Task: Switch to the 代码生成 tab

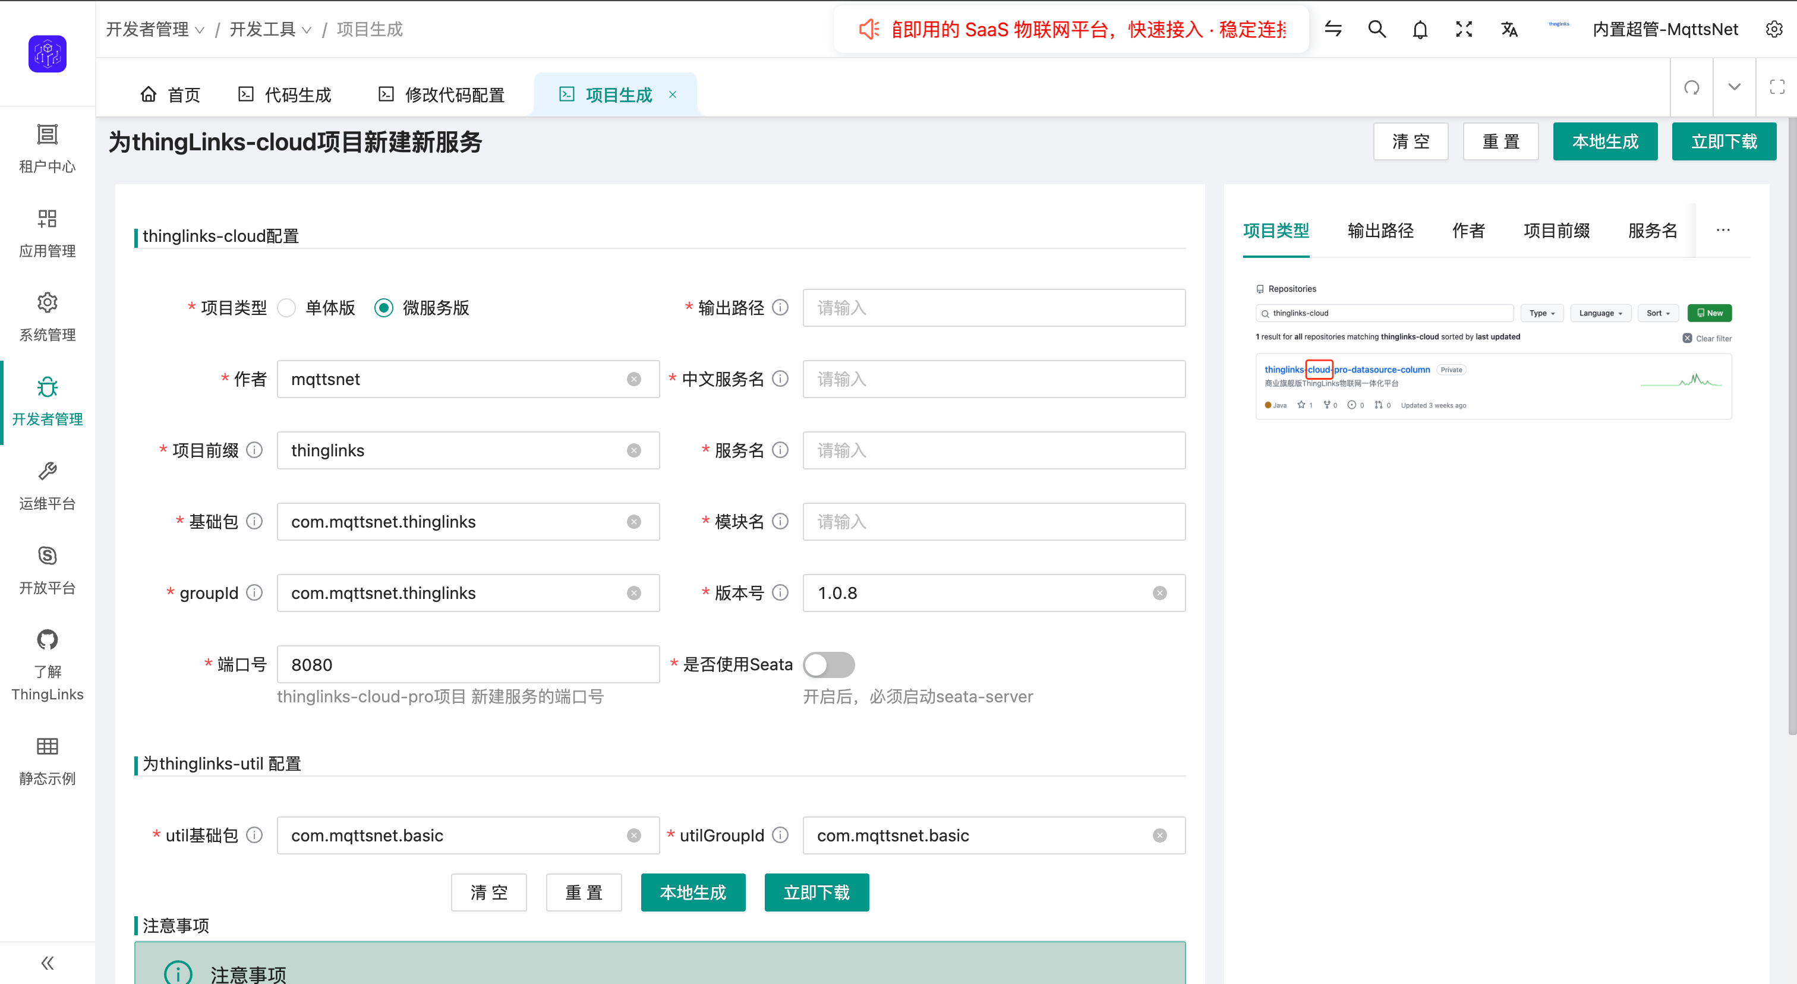Action: 285,94
